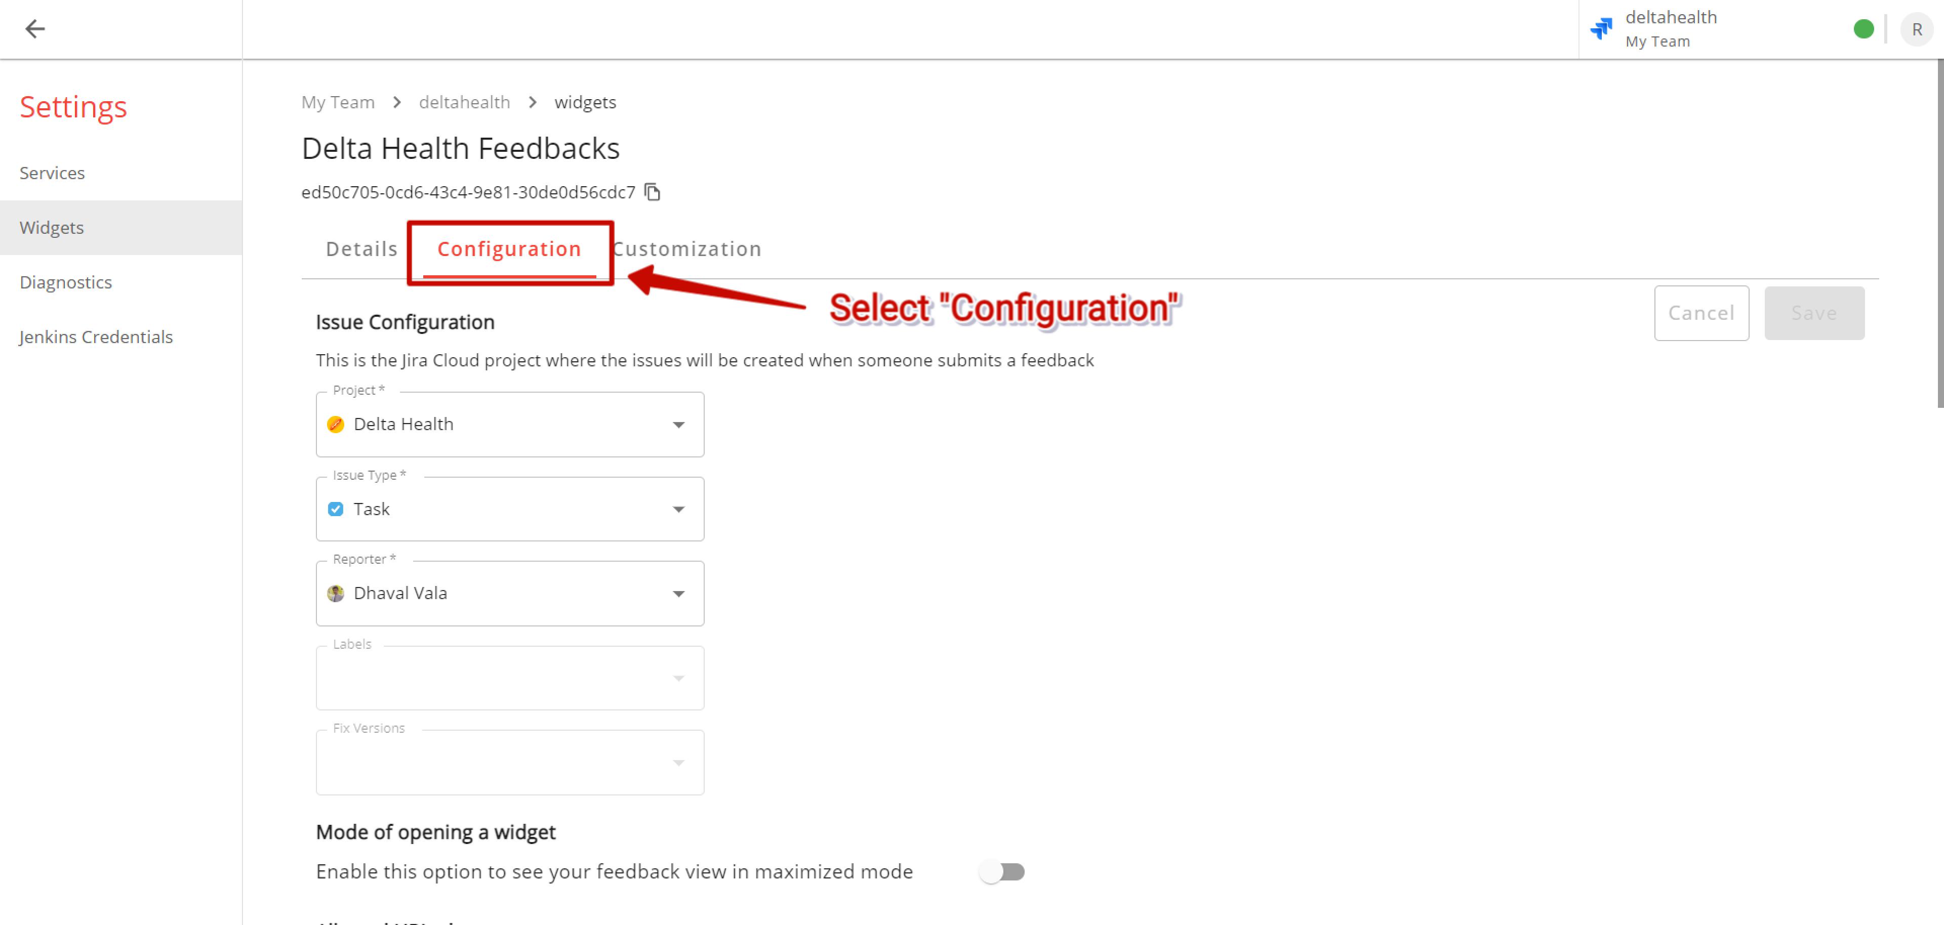Click the Jira logo next to deltahealth
The width and height of the screenshot is (1944, 925).
(1601, 29)
